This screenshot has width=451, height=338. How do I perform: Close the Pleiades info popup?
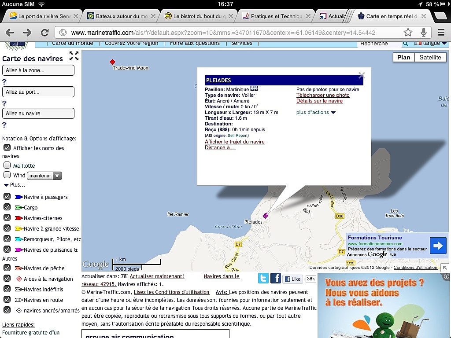362,75
